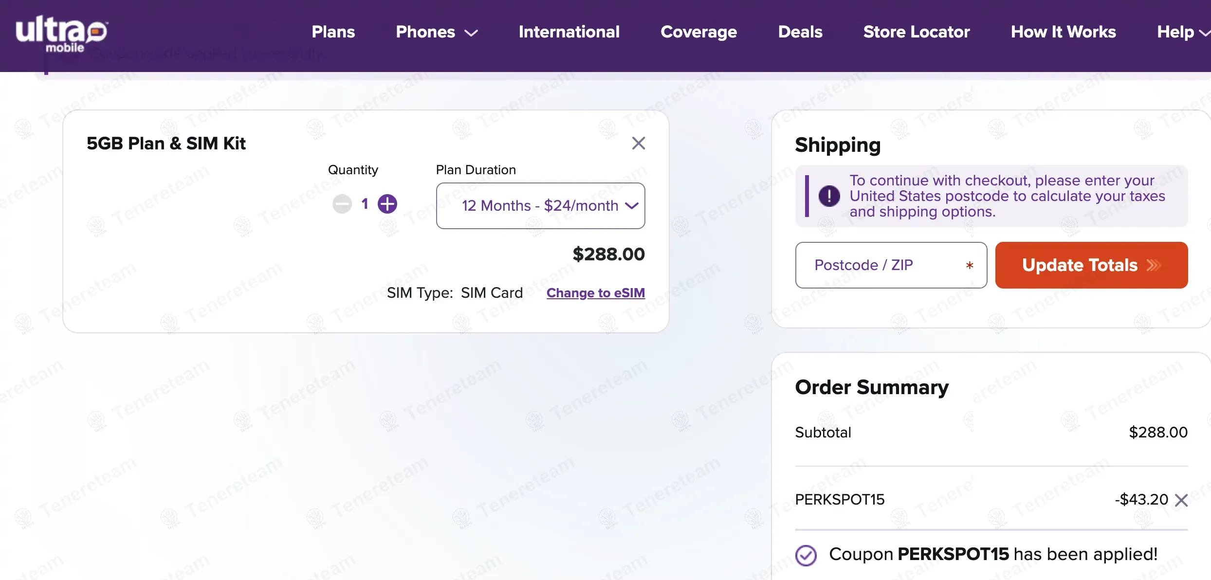The image size is (1211, 580).
Task: Decrease quantity with the minus icon
Action: [342, 204]
